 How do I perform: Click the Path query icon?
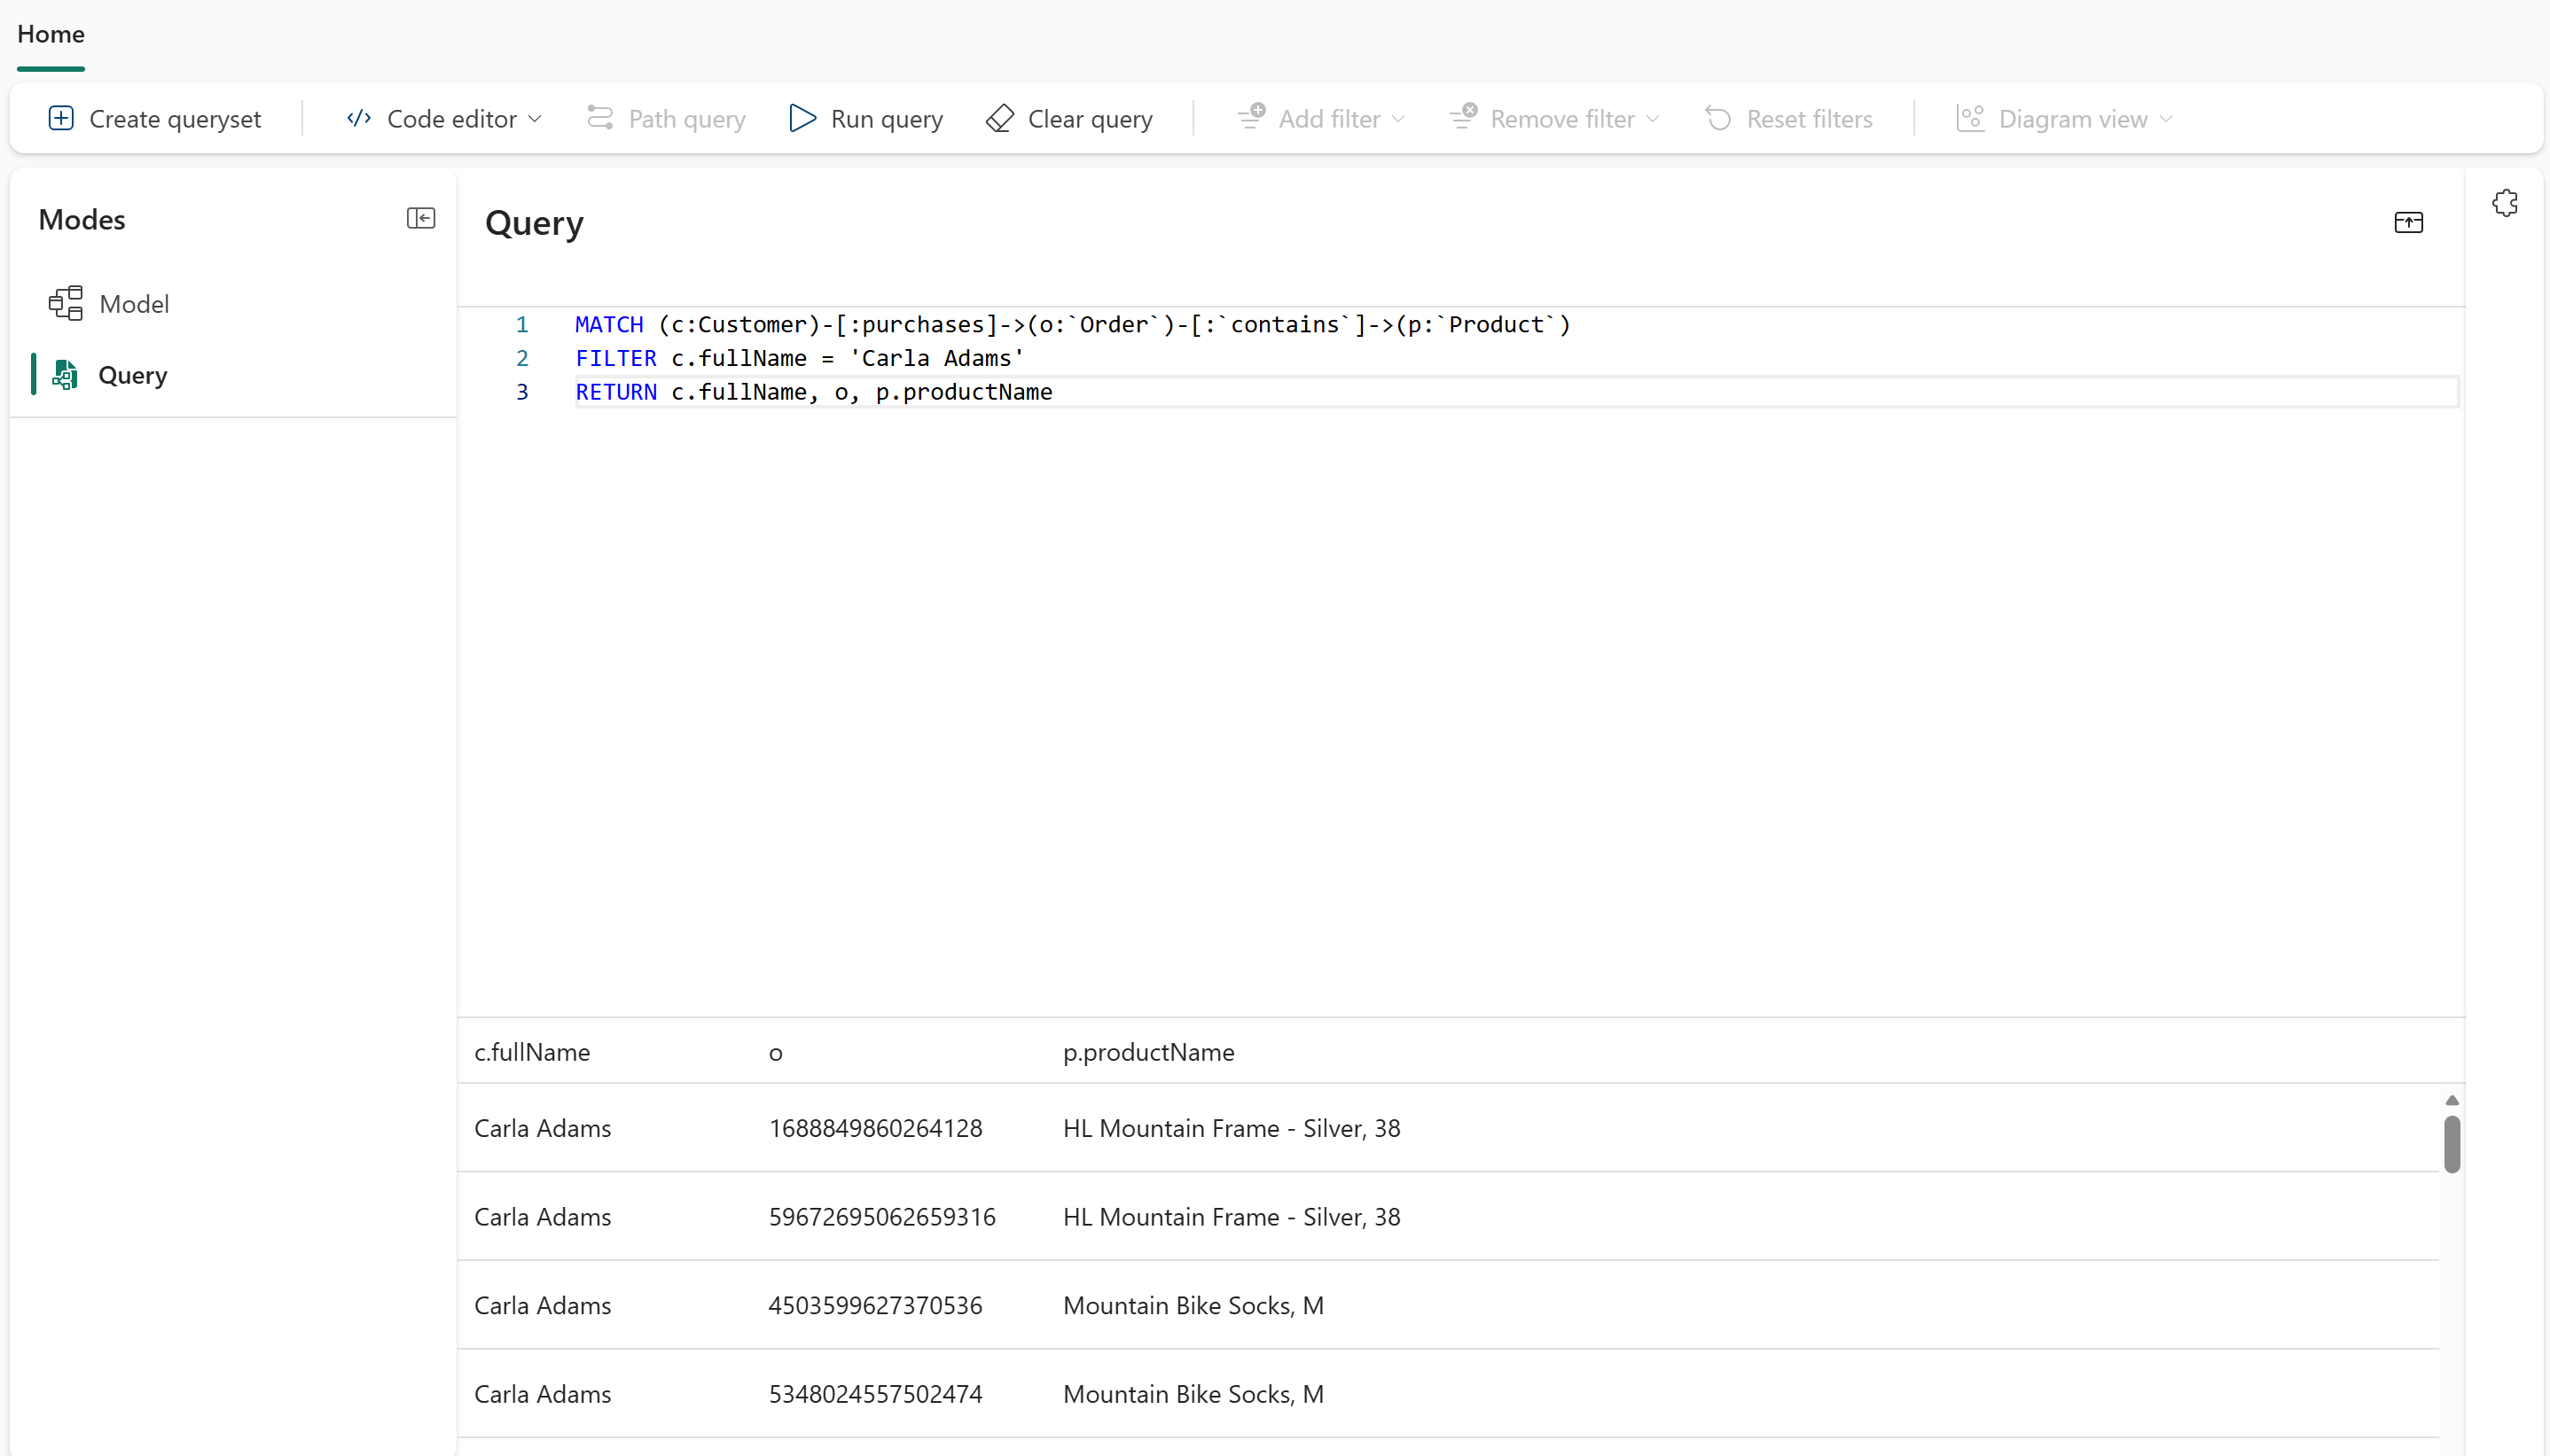600,118
